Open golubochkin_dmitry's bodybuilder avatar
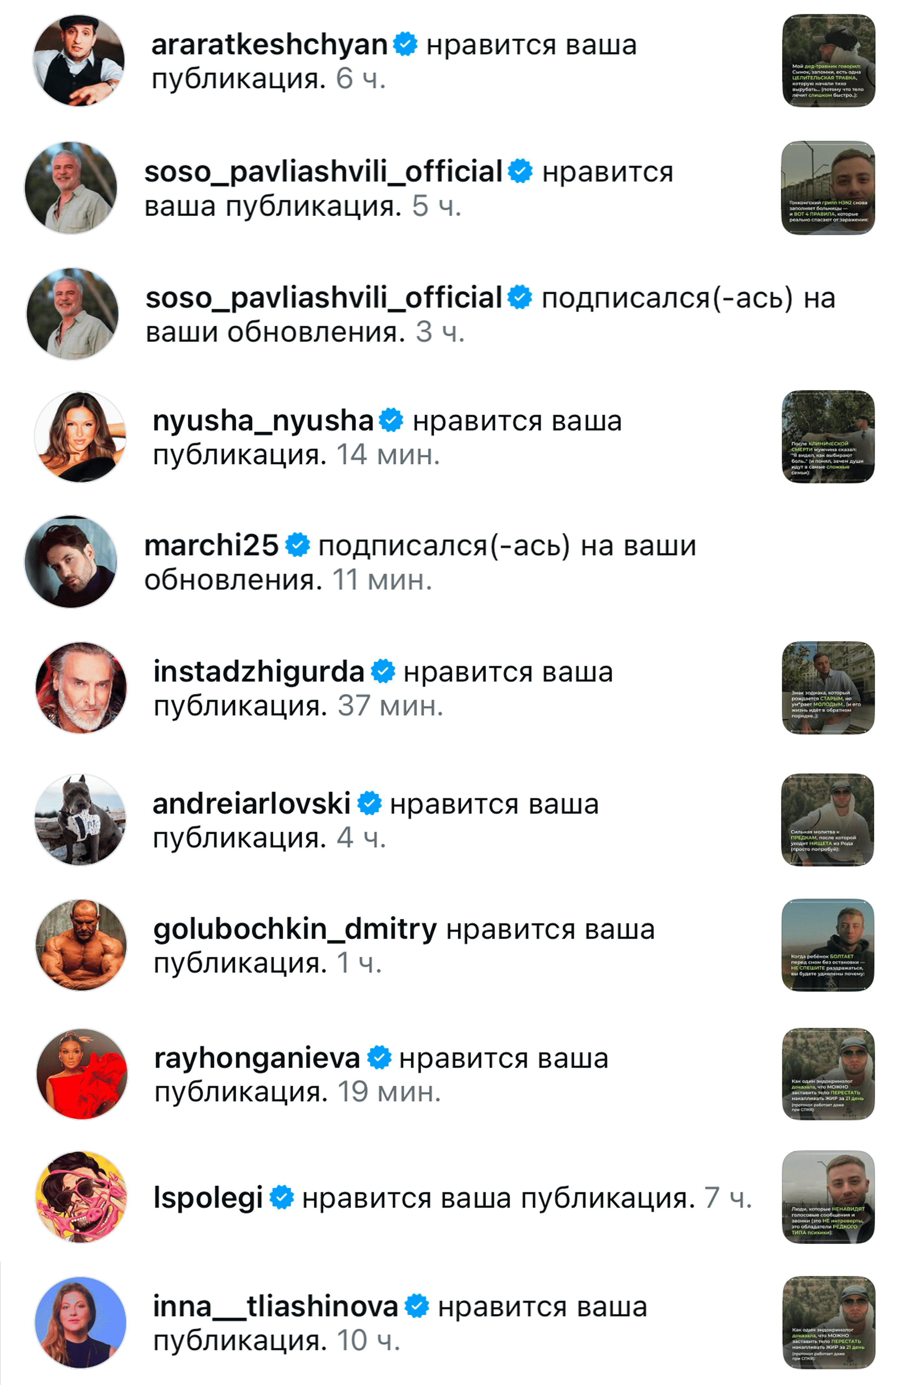 81,945
